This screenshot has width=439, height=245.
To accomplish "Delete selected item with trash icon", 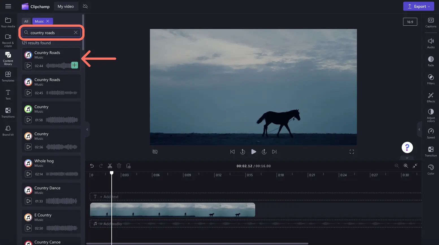I will pyautogui.click(x=119, y=166).
